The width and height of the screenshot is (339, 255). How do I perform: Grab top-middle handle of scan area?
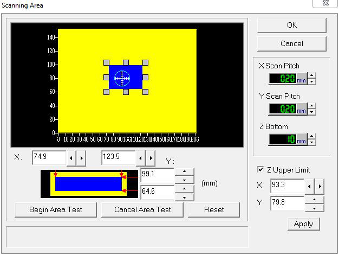[x=126, y=63]
